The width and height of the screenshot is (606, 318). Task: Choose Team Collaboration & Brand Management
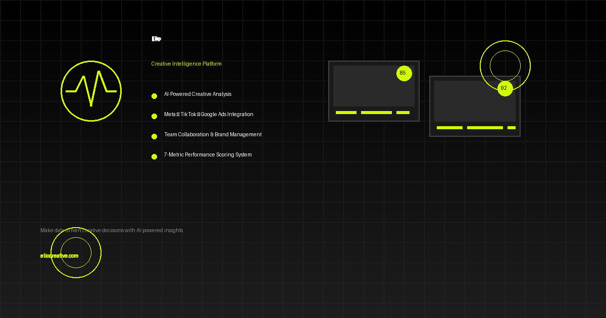click(x=213, y=135)
